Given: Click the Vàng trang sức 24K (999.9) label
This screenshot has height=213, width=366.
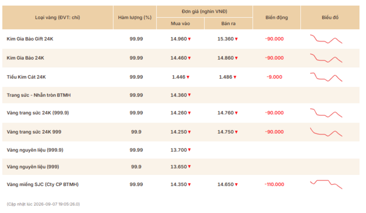Looking at the screenshot, I should (x=38, y=113).
